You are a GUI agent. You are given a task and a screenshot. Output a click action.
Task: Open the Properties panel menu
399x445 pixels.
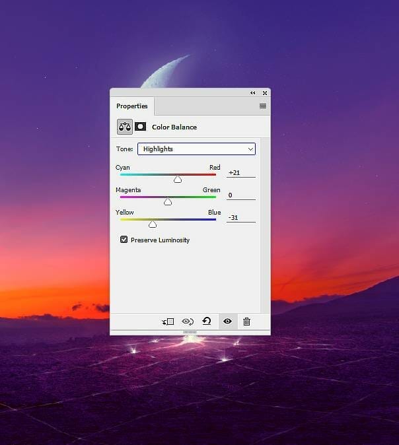pyautogui.click(x=263, y=106)
